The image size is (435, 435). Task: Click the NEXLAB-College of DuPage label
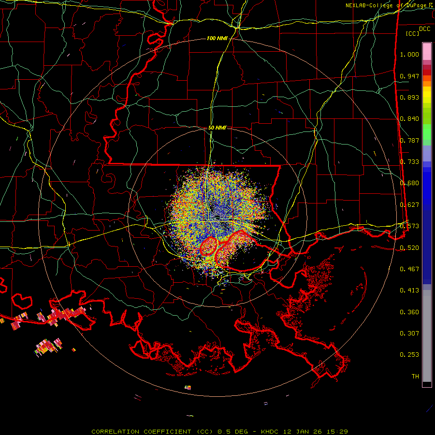coord(386,5)
